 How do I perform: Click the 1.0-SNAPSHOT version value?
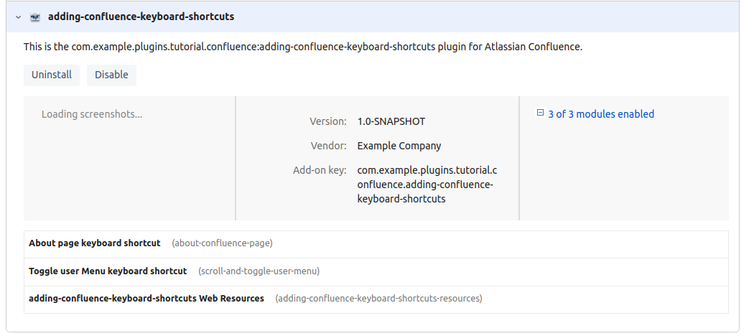pos(391,121)
